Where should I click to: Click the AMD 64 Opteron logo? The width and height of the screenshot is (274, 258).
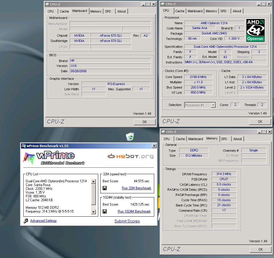point(255,30)
